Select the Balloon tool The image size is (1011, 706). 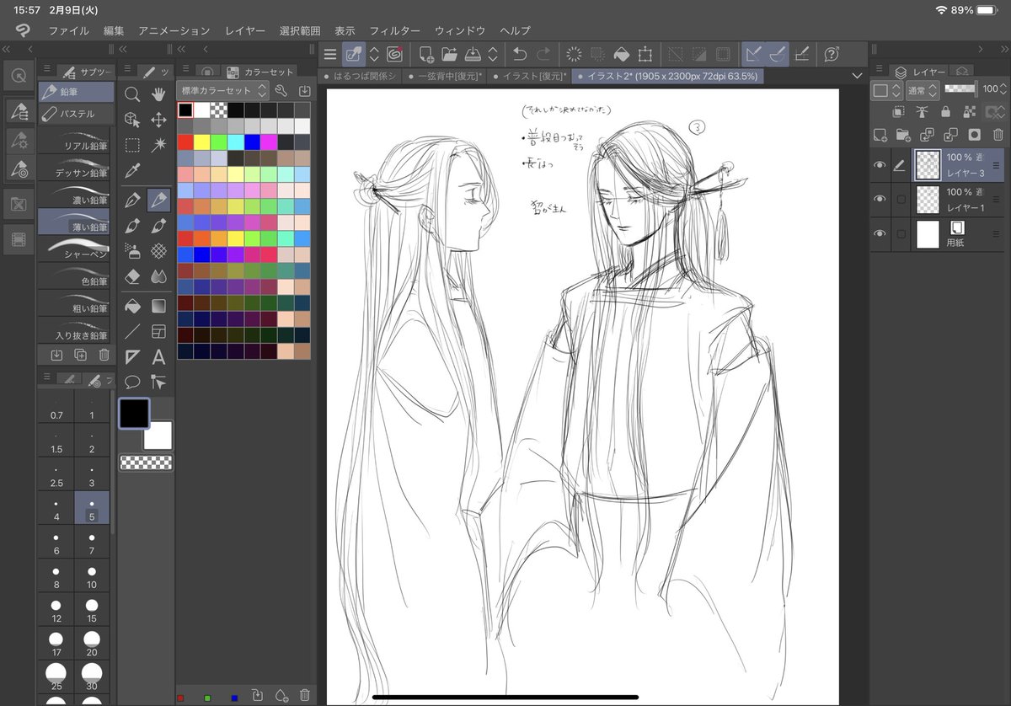coord(132,382)
